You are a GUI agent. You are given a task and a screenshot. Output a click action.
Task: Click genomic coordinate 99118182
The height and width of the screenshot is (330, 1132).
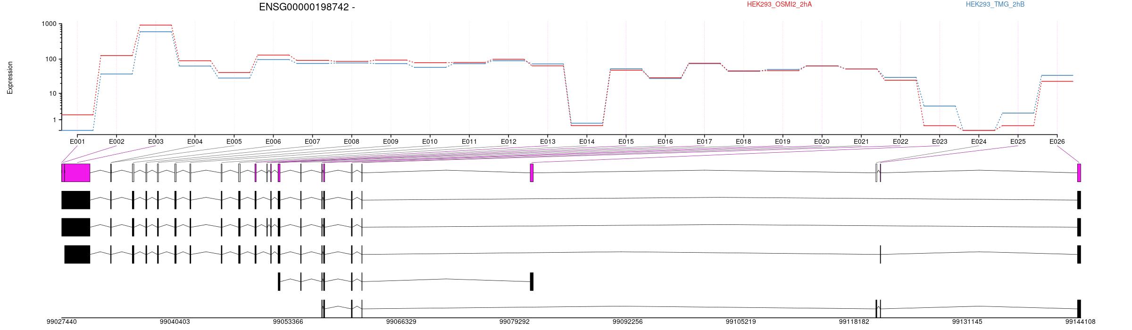(854, 322)
